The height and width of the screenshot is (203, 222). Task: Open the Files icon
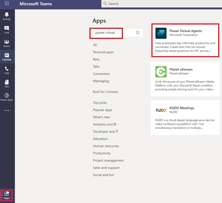7,84
